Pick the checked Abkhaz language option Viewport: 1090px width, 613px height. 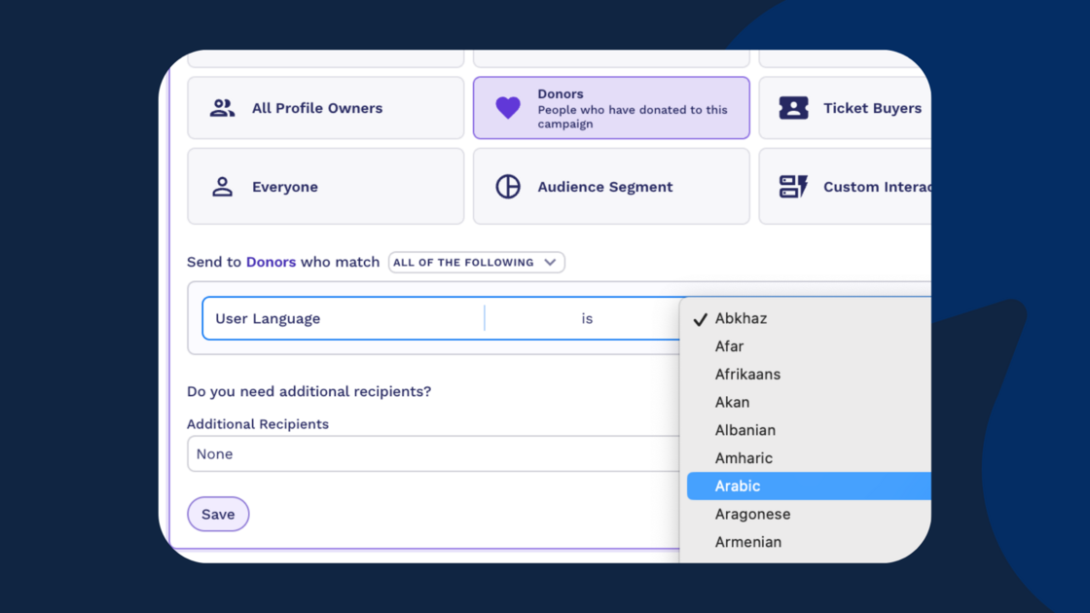[741, 318]
